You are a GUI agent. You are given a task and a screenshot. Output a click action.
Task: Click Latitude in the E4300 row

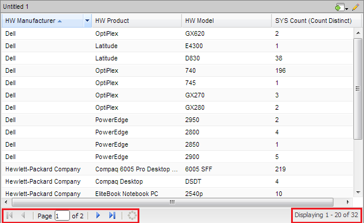[x=106, y=46]
